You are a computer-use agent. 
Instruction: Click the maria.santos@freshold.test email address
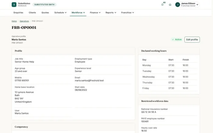[x=89, y=80]
